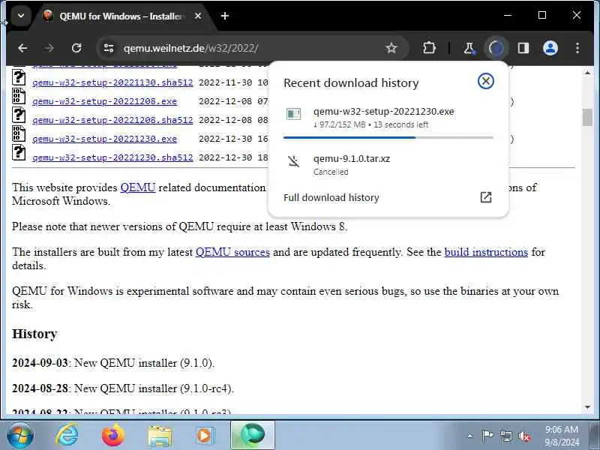600x450 pixels.
Task: Open the tab search dropdown arrow
Action: coord(21,16)
